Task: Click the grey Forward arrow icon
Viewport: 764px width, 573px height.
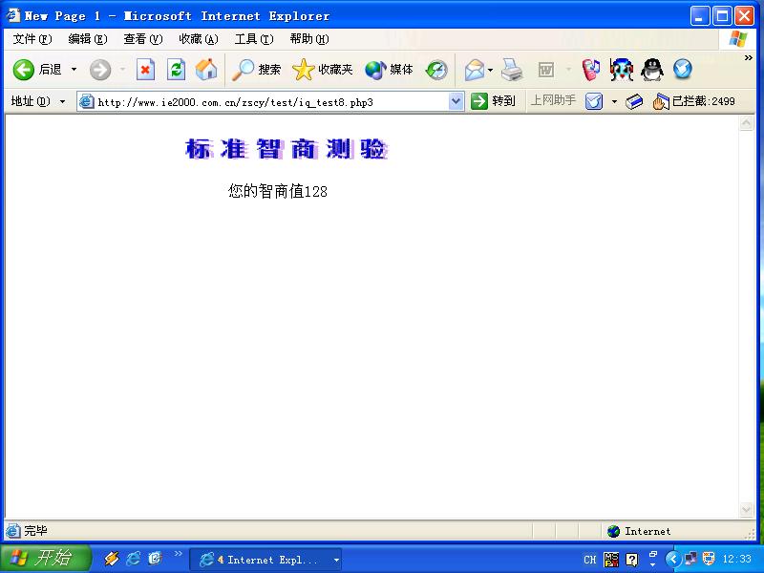Action: (100, 70)
